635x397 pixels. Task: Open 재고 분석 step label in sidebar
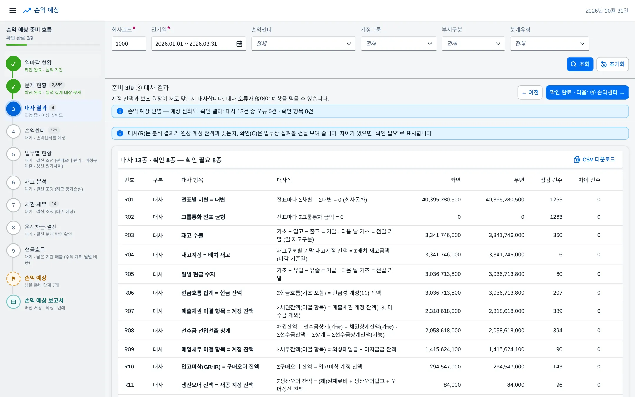[36, 182]
